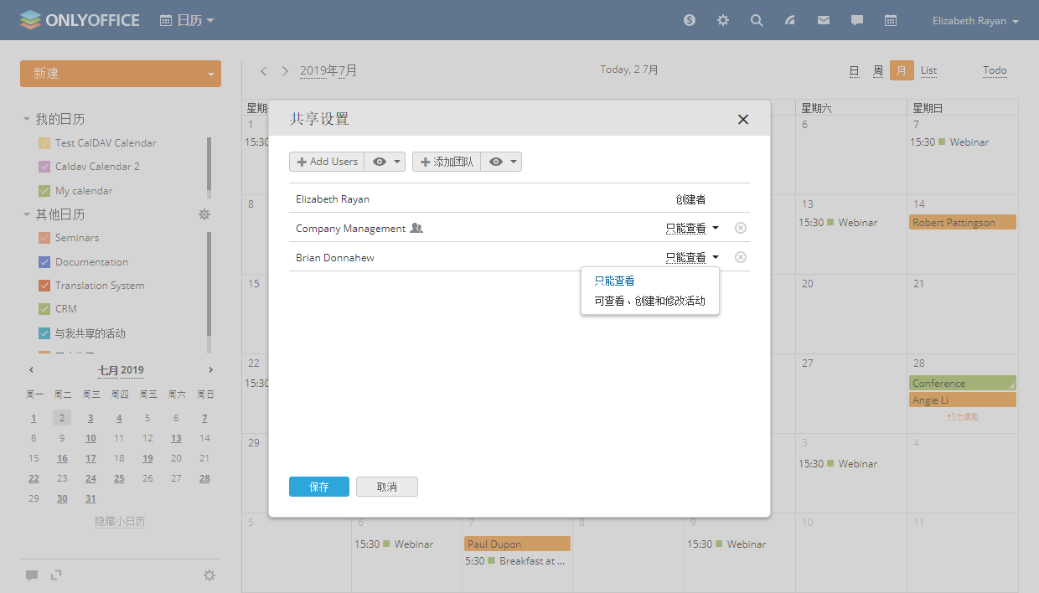The height and width of the screenshot is (593, 1039).
Task: Click the My calendar color swatch
Action: coord(44,191)
